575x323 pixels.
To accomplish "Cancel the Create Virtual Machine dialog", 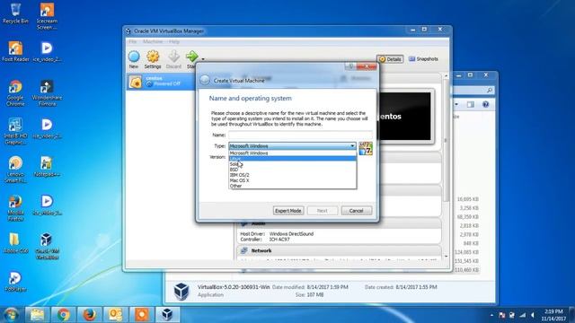I will click(x=356, y=211).
